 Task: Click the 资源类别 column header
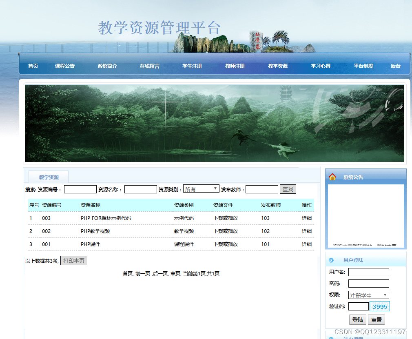184,205
